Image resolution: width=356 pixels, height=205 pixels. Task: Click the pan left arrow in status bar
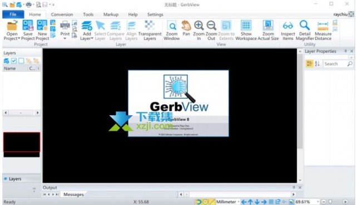(x=244, y=202)
